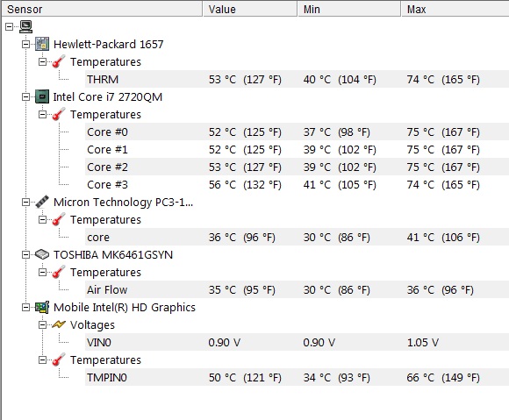
Task: Collapse the TOSHIBA MK6461GSYN tree node
Action: tap(25, 254)
